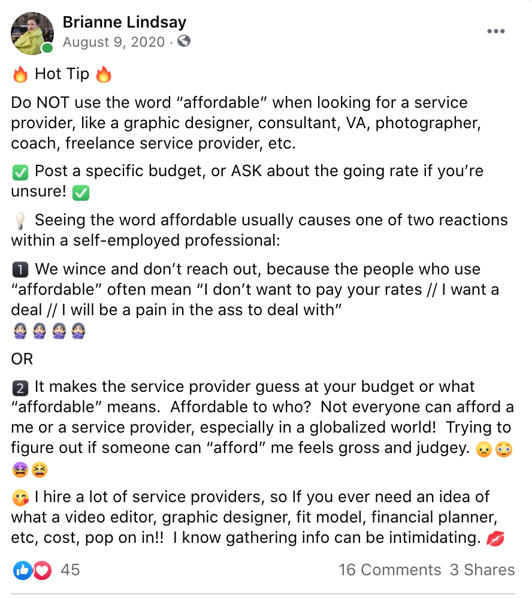
Task: Open the reaction count showing 45
Action: click(x=70, y=570)
